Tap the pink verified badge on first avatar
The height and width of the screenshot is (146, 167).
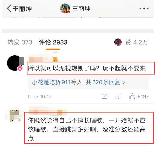tap(20, 68)
